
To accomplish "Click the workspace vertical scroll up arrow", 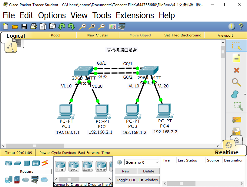I will coord(223,42).
